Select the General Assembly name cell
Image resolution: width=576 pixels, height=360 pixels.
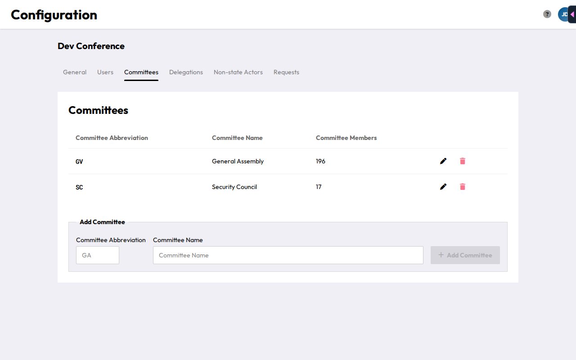click(238, 161)
